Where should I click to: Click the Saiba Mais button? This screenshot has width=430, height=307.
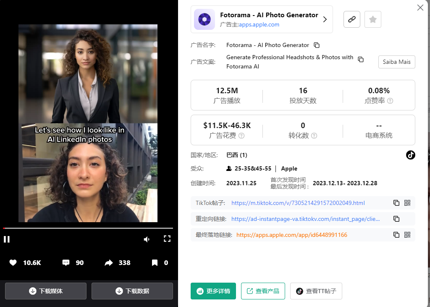click(396, 62)
